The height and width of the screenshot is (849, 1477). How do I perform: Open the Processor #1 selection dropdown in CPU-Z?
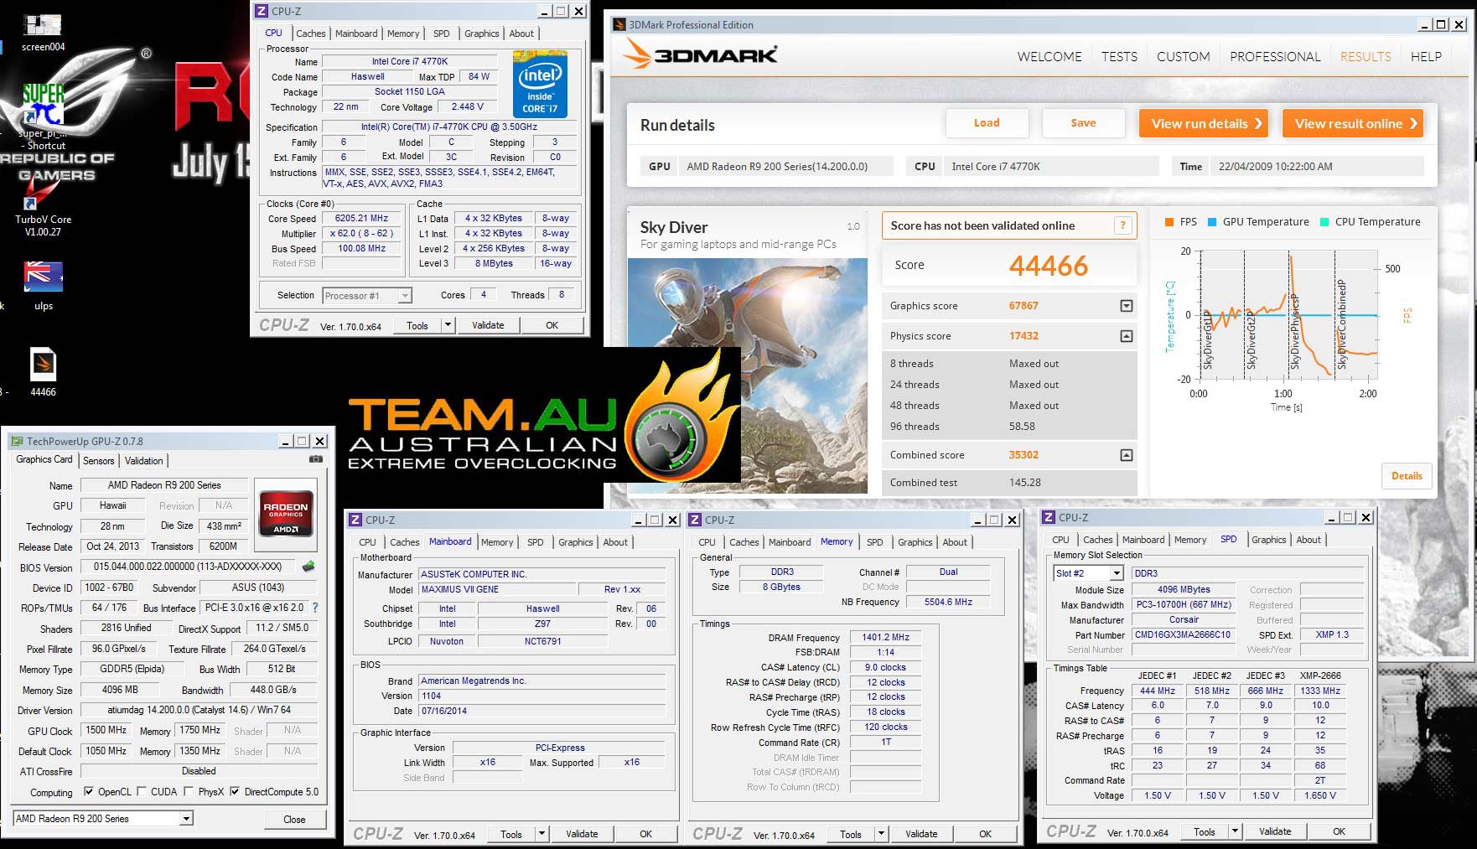(405, 295)
